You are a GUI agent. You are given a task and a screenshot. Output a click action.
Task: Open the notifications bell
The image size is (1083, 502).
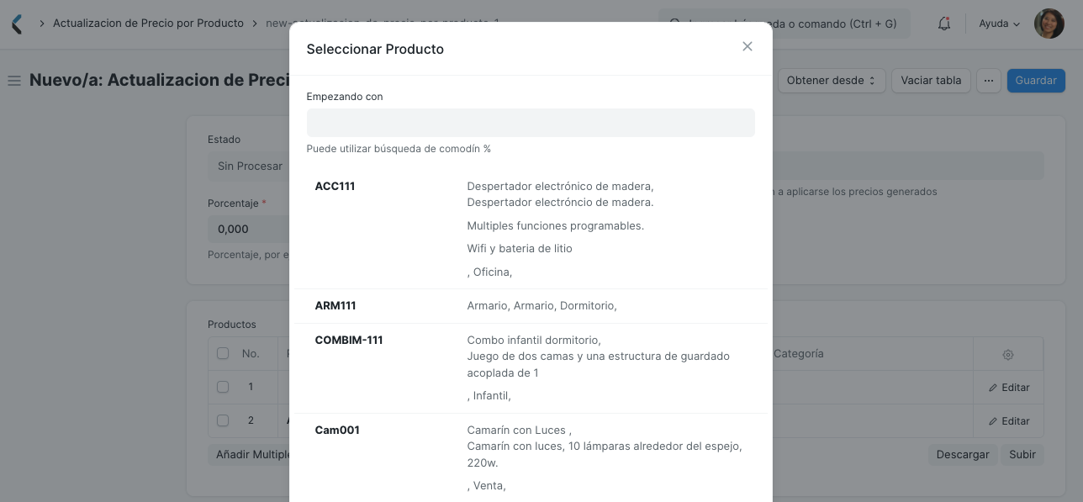click(943, 23)
